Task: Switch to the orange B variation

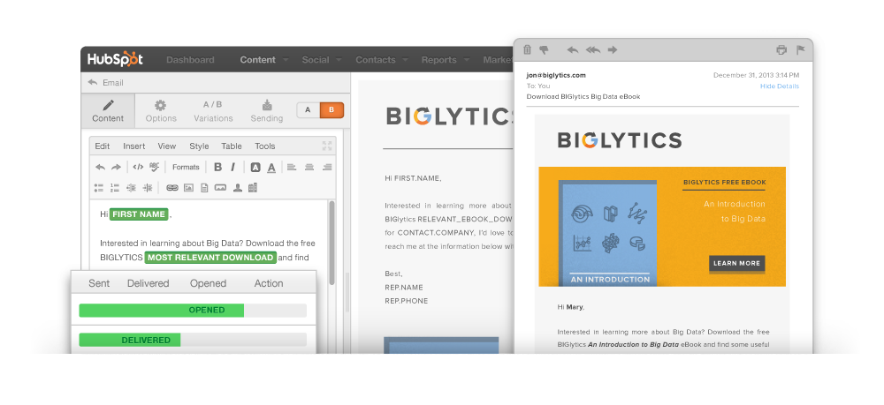Action: click(x=331, y=110)
